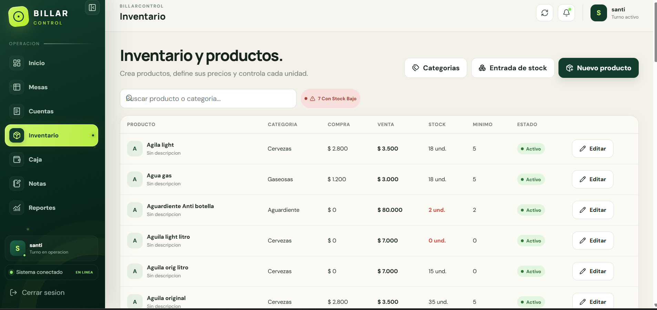Click the Notas notepad icon in the sidebar
657x310 pixels.
(x=17, y=184)
